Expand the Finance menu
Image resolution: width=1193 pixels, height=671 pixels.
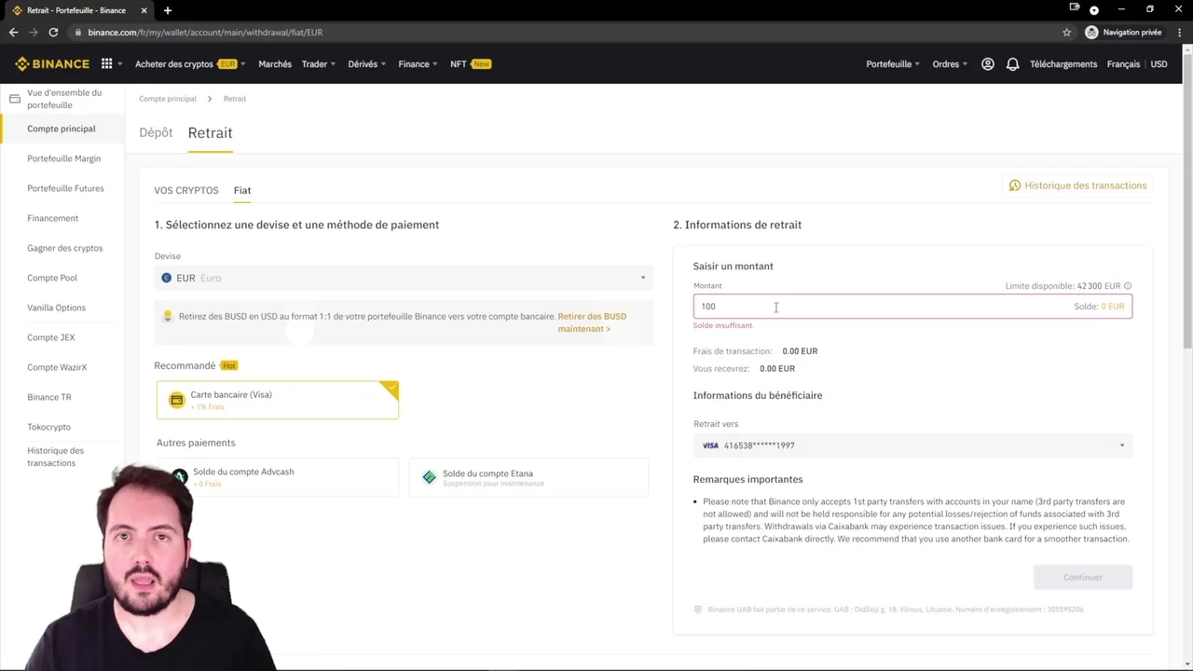point(418,64)
